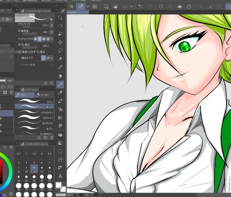Select the Pencil tool below Pen
The image size is (231, 197).
60,93
